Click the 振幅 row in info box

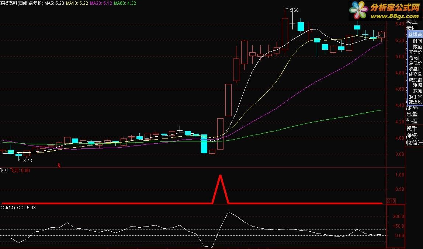(x=417, y=91)
